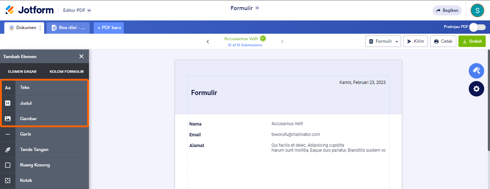The image size is (490, 189).
Task: Open the paint roller design panel
Action: (x=476, y=71)
